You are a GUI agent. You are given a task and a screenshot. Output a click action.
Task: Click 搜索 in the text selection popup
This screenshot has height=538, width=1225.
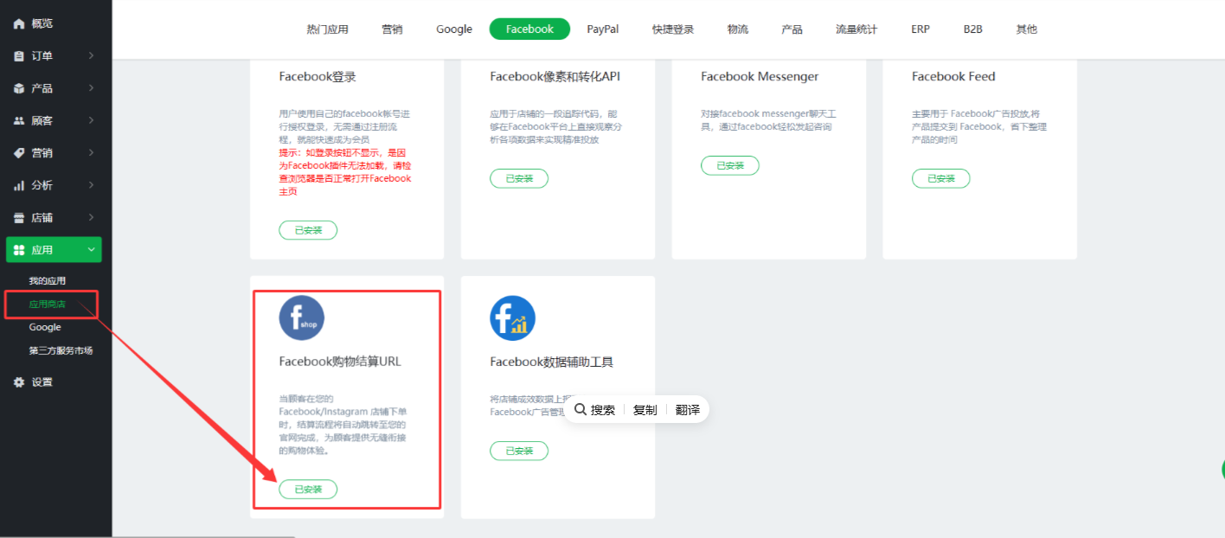(x=595, y=410)
